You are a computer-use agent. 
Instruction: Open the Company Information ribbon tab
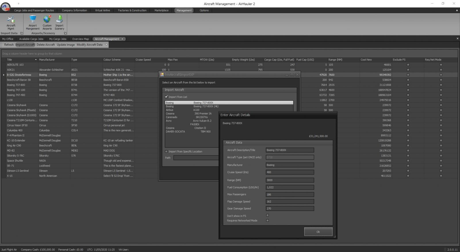point(74,10)
